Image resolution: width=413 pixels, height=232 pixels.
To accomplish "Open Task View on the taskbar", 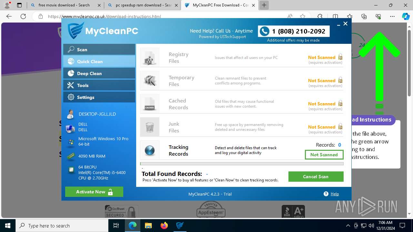I will 116,226.
